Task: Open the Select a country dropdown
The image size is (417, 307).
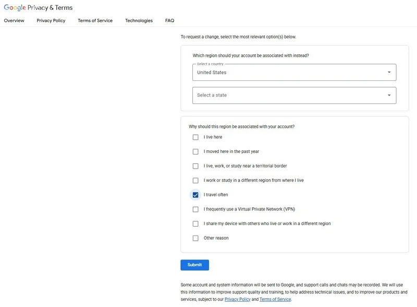Action: pos(294,72)
